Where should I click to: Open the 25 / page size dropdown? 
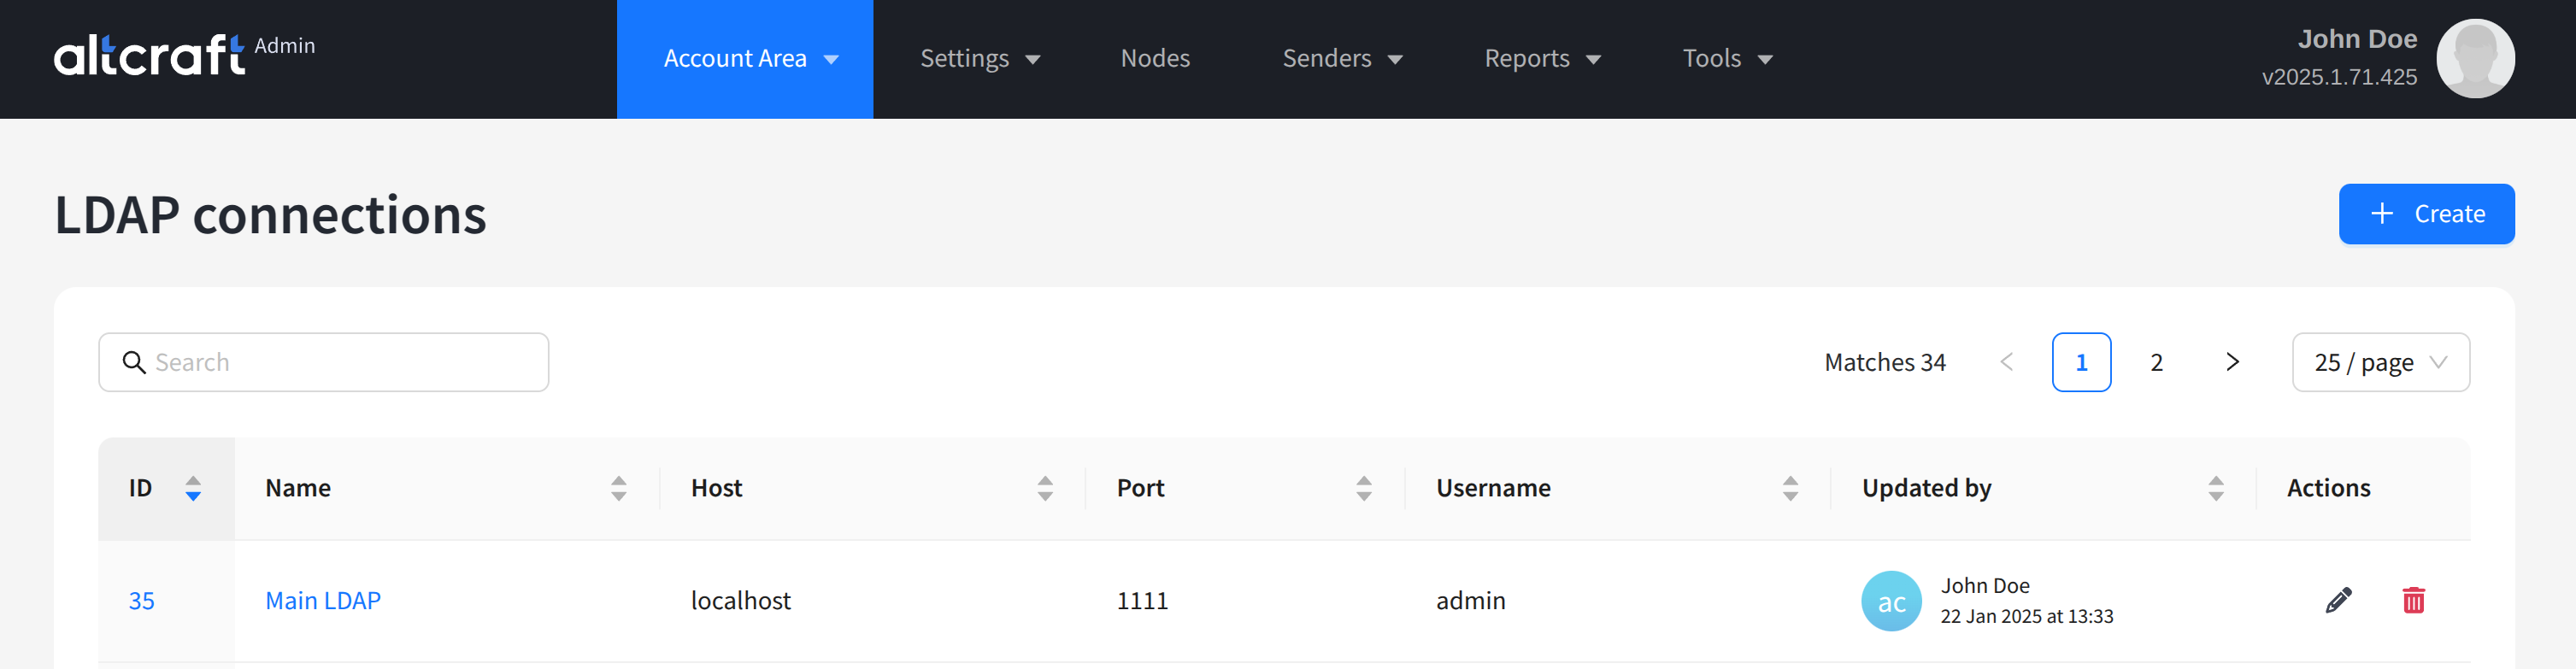pyautogui.click(x=2379, y=362)
